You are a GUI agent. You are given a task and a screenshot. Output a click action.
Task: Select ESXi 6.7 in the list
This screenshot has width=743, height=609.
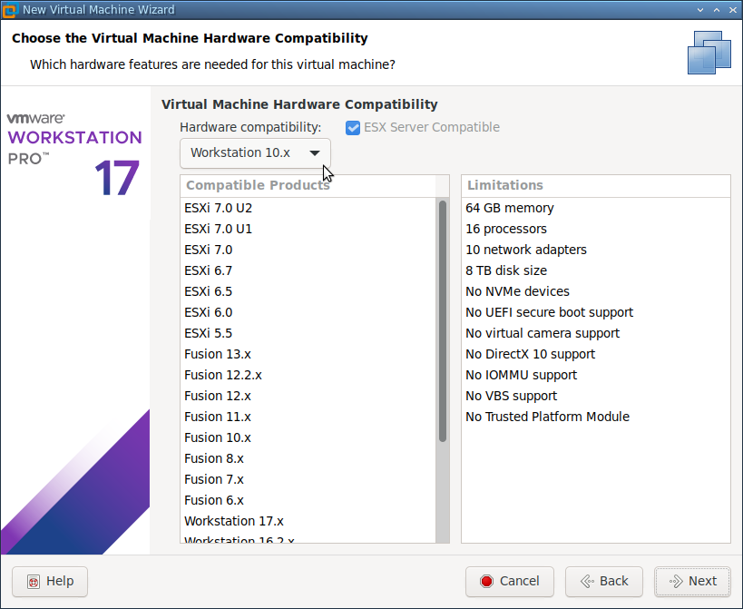click(308, 270)
